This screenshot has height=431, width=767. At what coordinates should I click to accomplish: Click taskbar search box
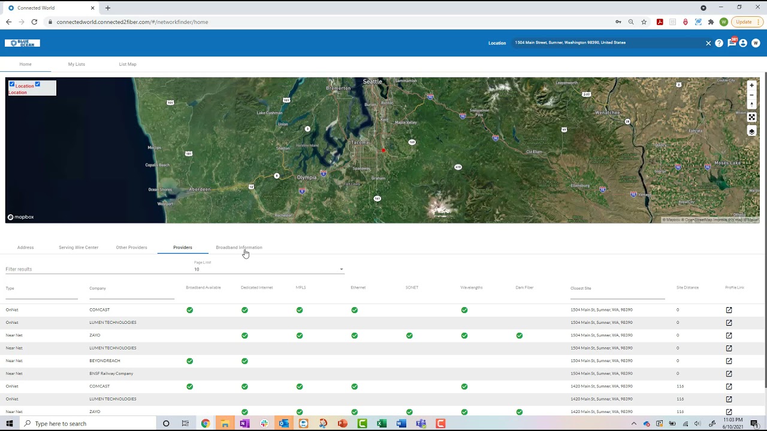coord(87,424)
